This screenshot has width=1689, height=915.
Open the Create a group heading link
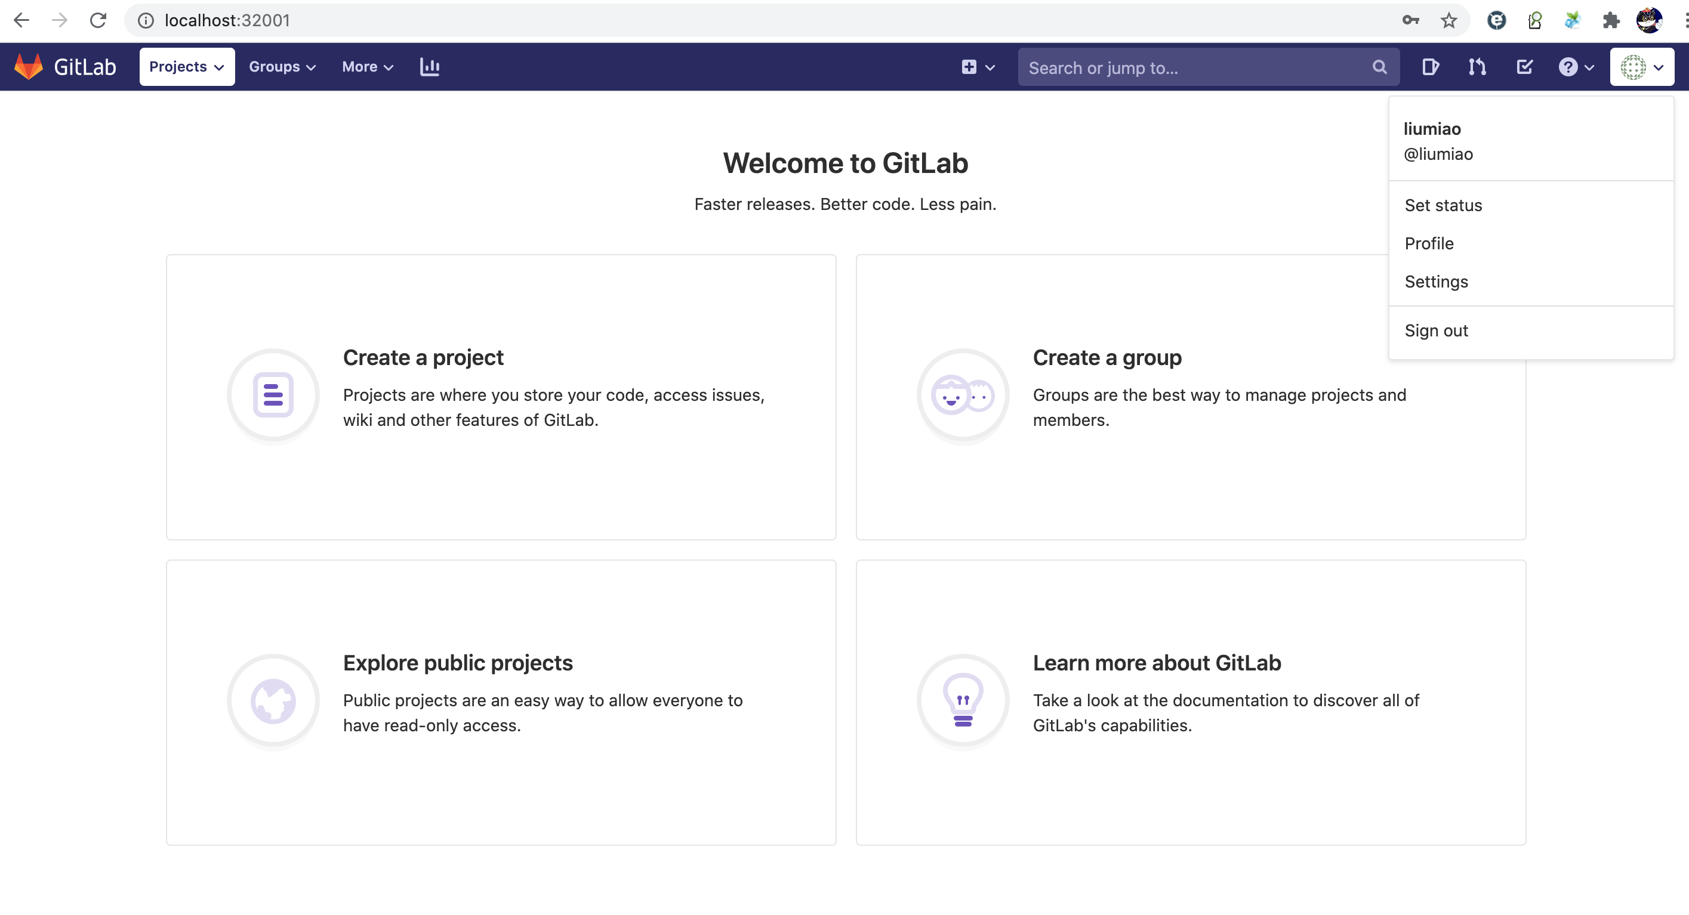[x=1107, y=358]
